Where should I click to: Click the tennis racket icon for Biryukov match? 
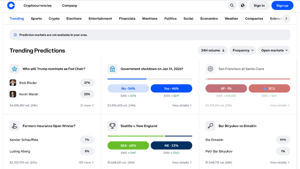click(x=210, y=126)
